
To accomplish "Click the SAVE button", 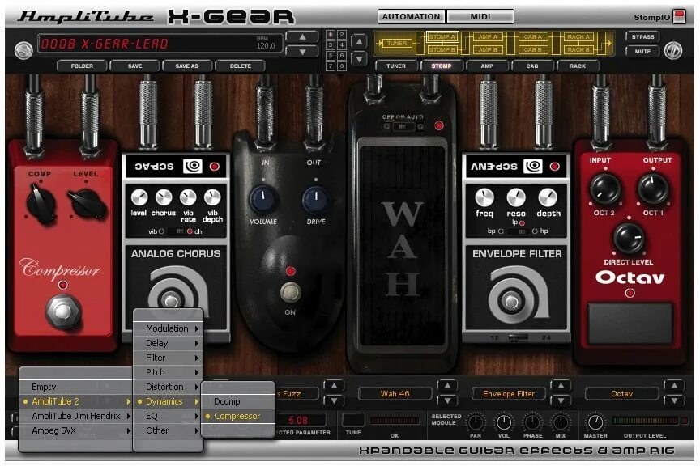I will 134,66.
